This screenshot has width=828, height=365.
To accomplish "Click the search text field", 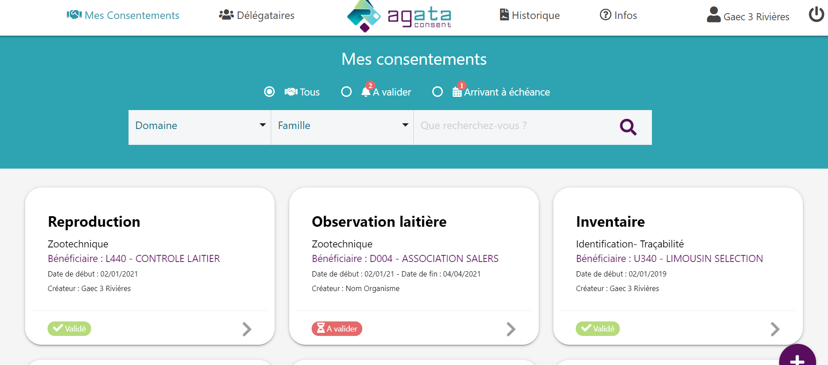I will (515, 126).
